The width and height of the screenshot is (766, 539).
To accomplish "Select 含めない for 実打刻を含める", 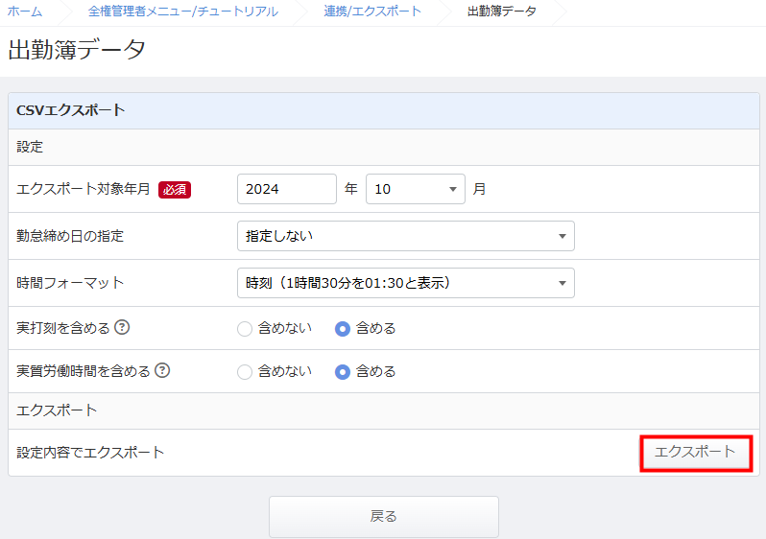I will pos(244,329).
